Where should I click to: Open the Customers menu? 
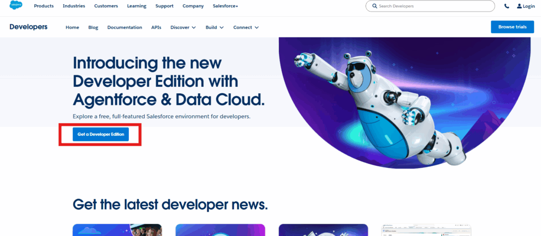[106, 6]
